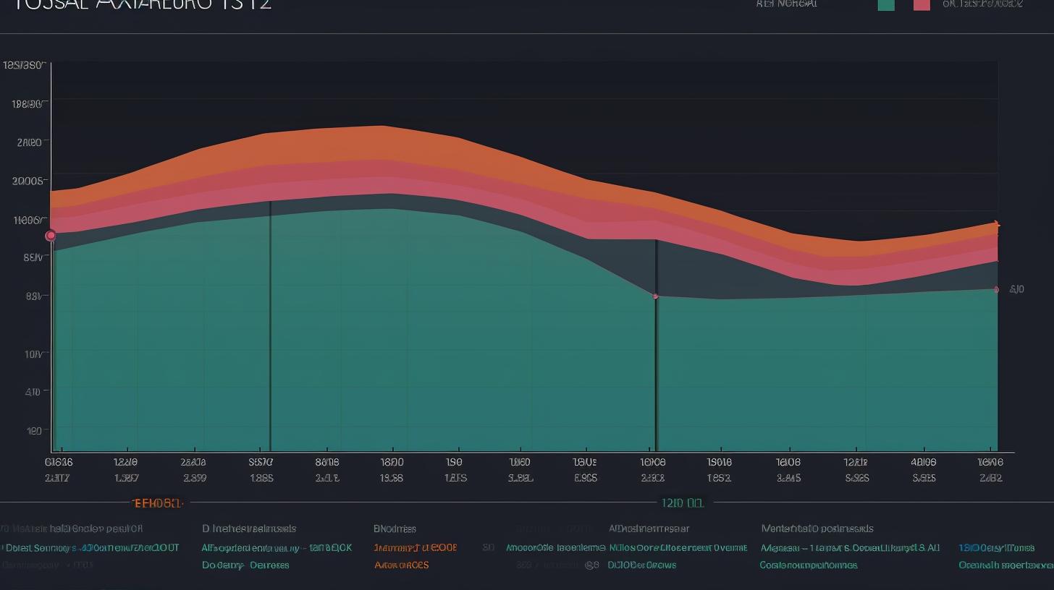Click the green legend swatch at top right
The image size is (1054, 590).
(x=885, y=4)
